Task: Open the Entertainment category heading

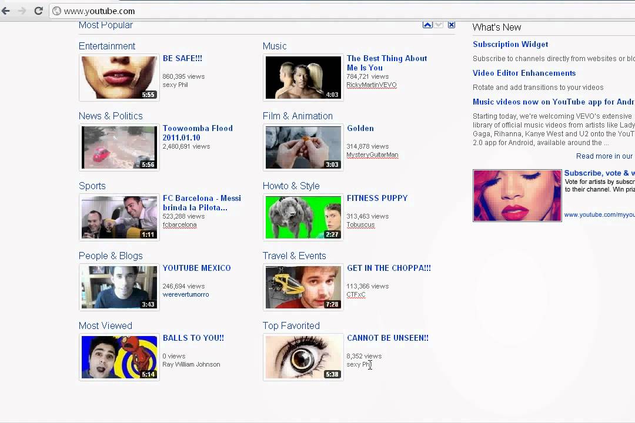Action: click(x=107, y=46)
